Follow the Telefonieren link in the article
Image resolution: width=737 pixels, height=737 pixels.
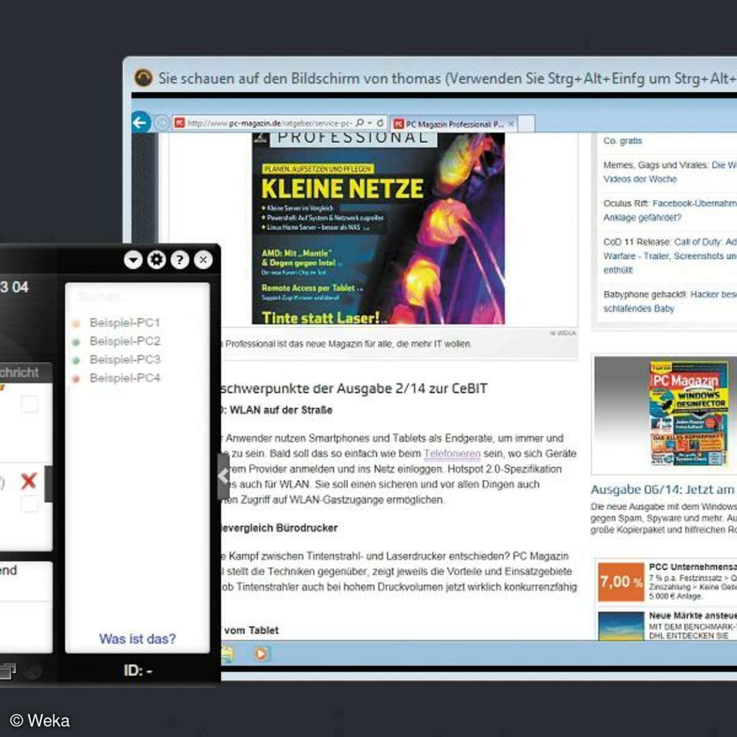tap(452, 453)
